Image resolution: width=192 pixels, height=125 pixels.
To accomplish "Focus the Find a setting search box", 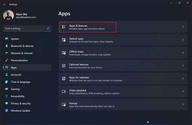I will coord(27,28).
